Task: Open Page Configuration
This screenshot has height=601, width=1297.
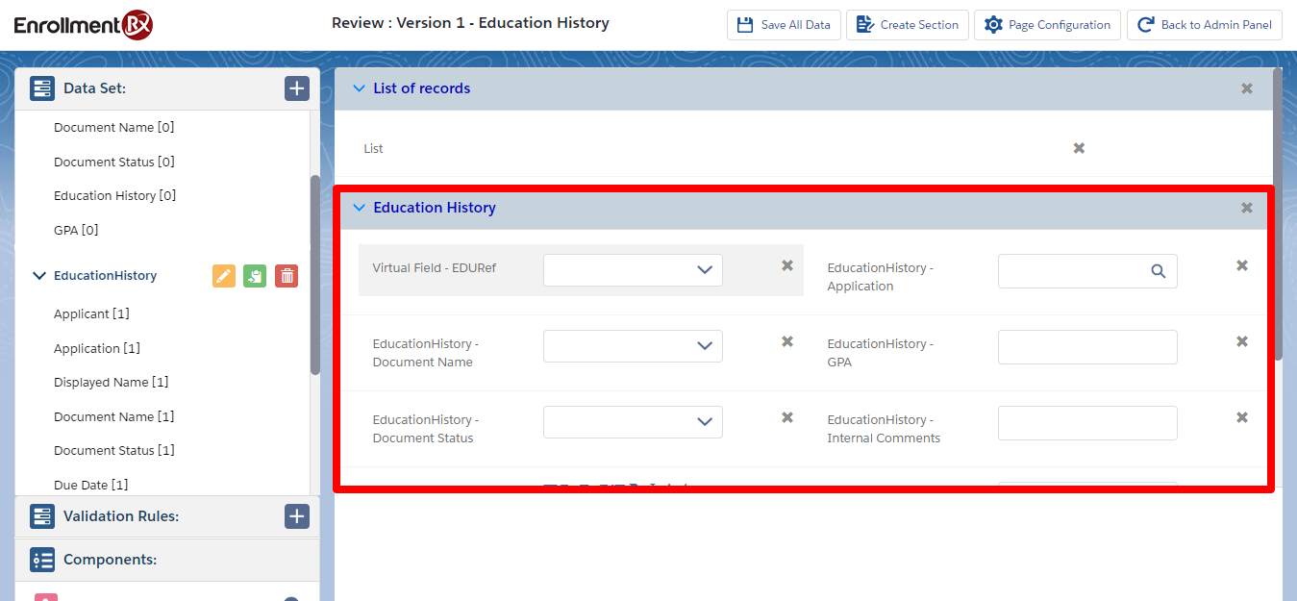Action: (x=1046, y=25)
